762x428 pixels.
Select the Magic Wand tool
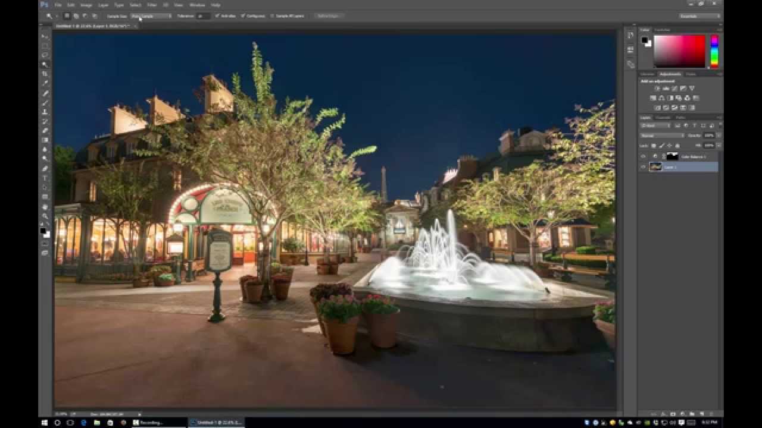coord(45,63)
